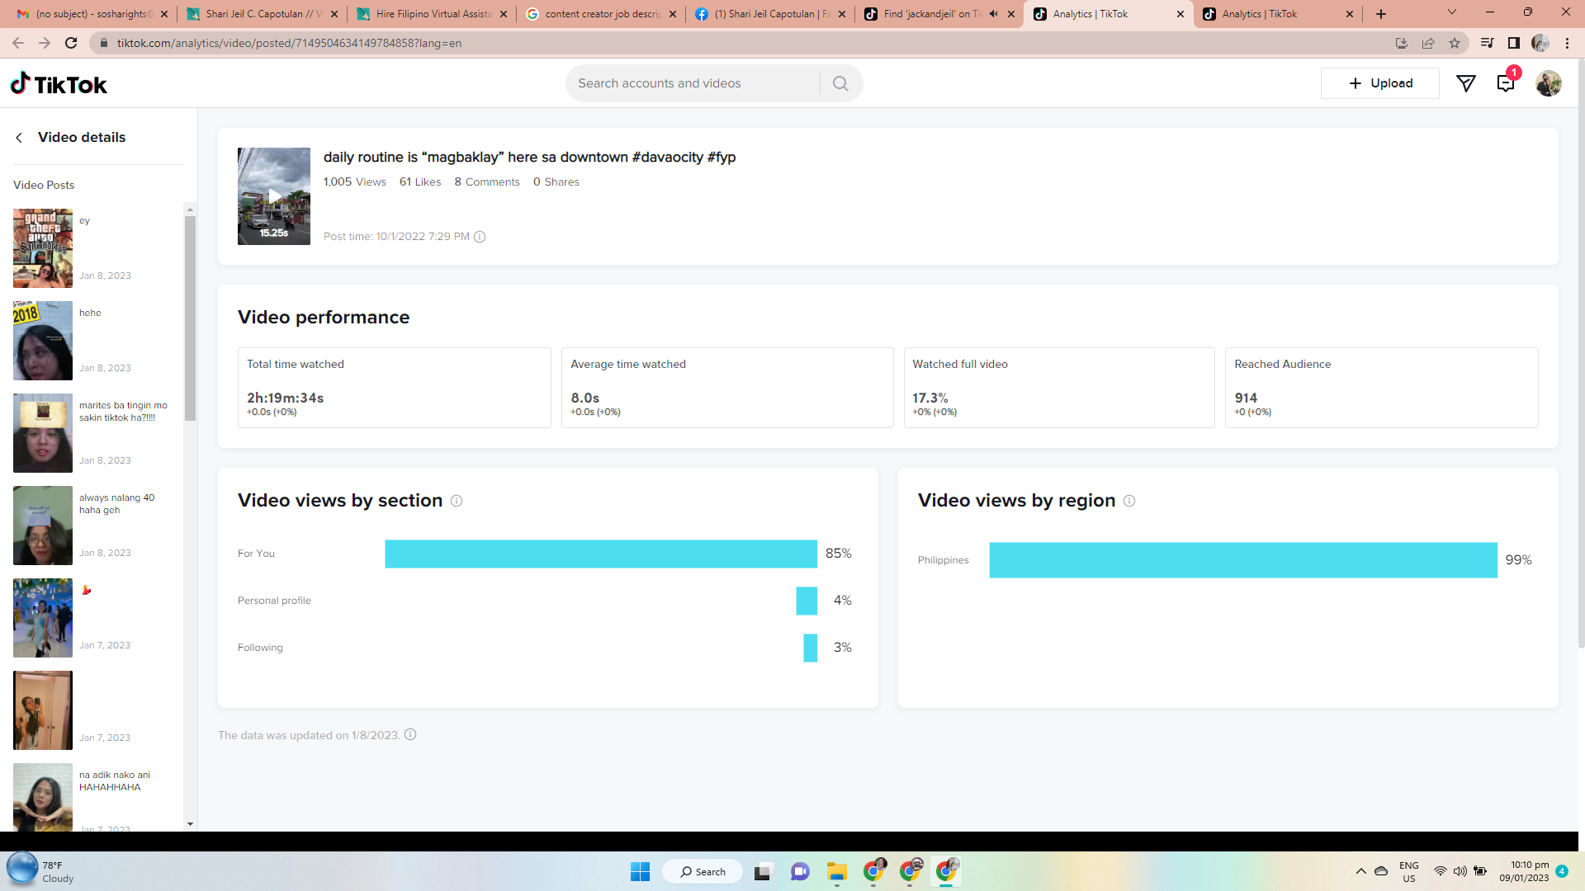1585x891 pixels.
Task: Click Video views by region info icon
Action: pos(1129,501)
